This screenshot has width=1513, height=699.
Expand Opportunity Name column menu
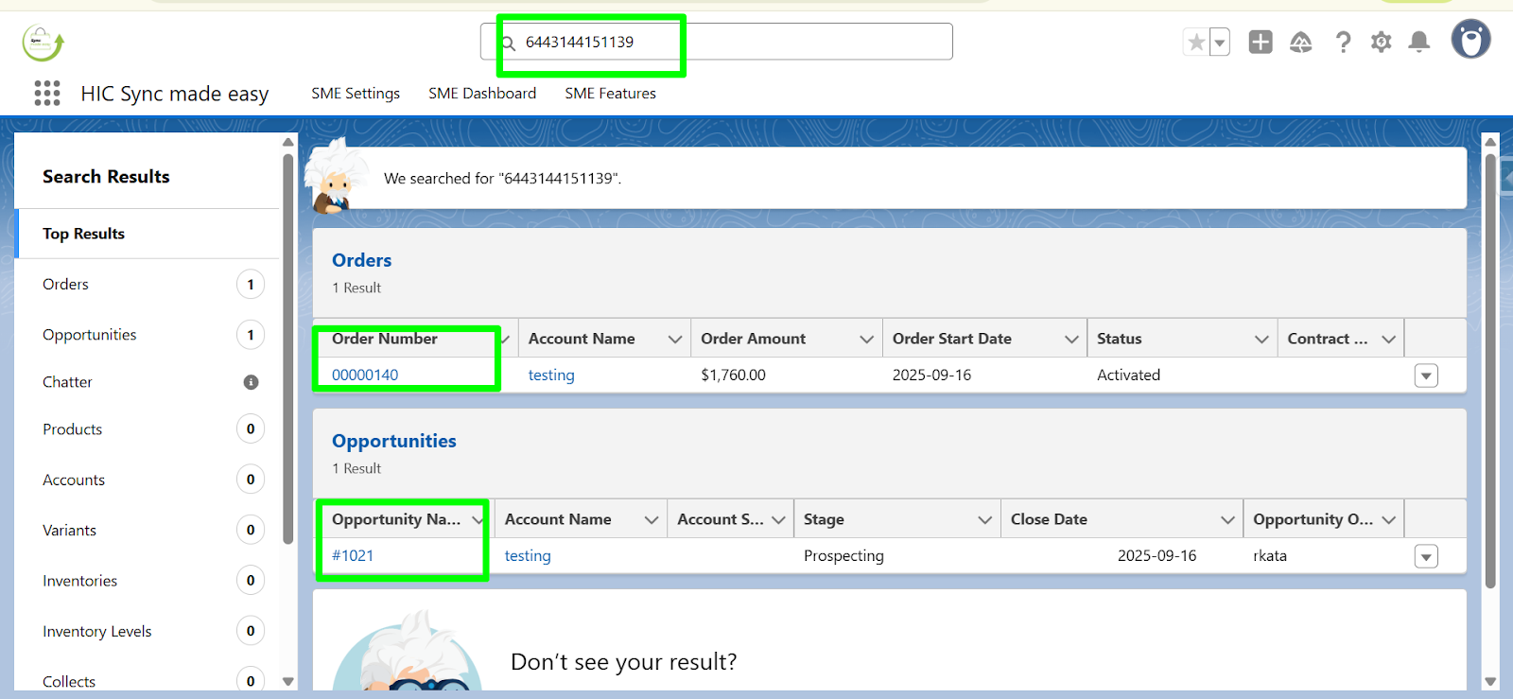(478, 519)
